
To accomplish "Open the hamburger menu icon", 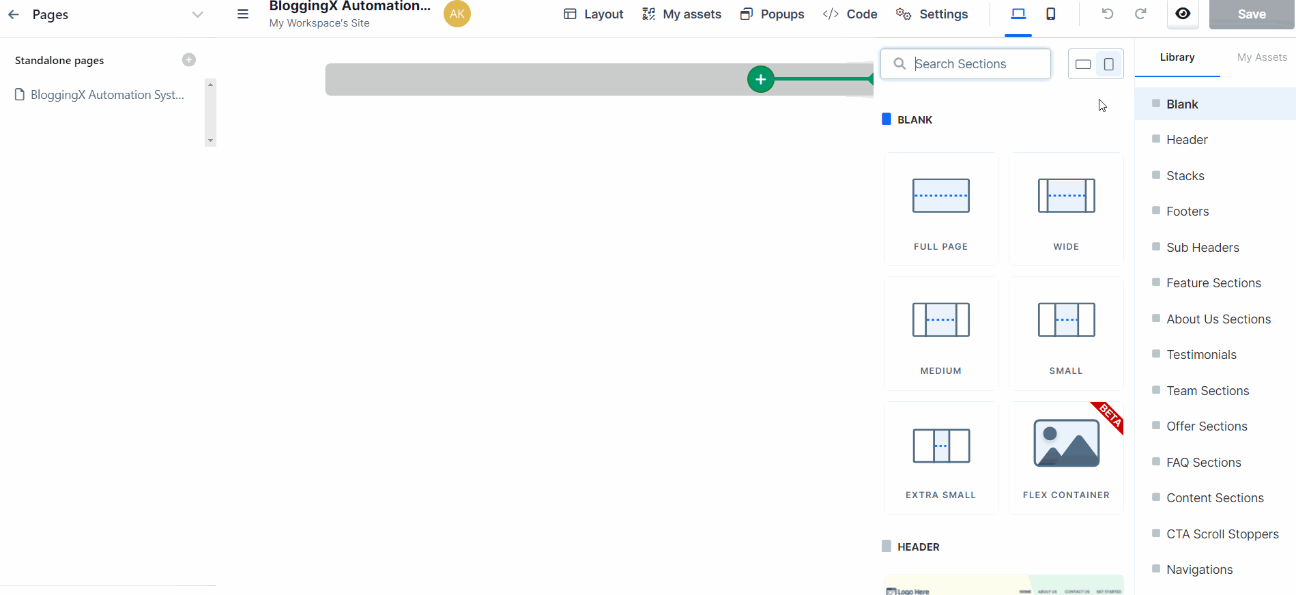I will pyautogui.click(x=243, y=14).
